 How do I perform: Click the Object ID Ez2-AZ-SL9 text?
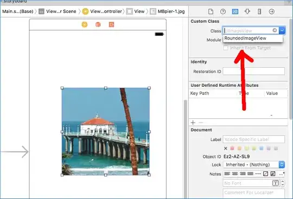click(x=237, y=157)
